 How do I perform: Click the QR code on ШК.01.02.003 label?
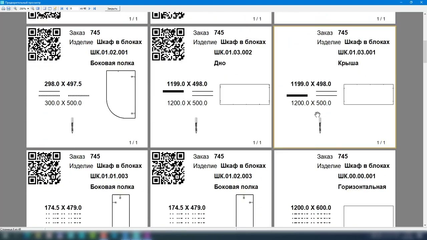tap(168, 168)
